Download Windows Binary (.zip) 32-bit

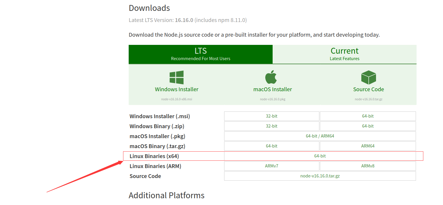(x=272, y=126)
